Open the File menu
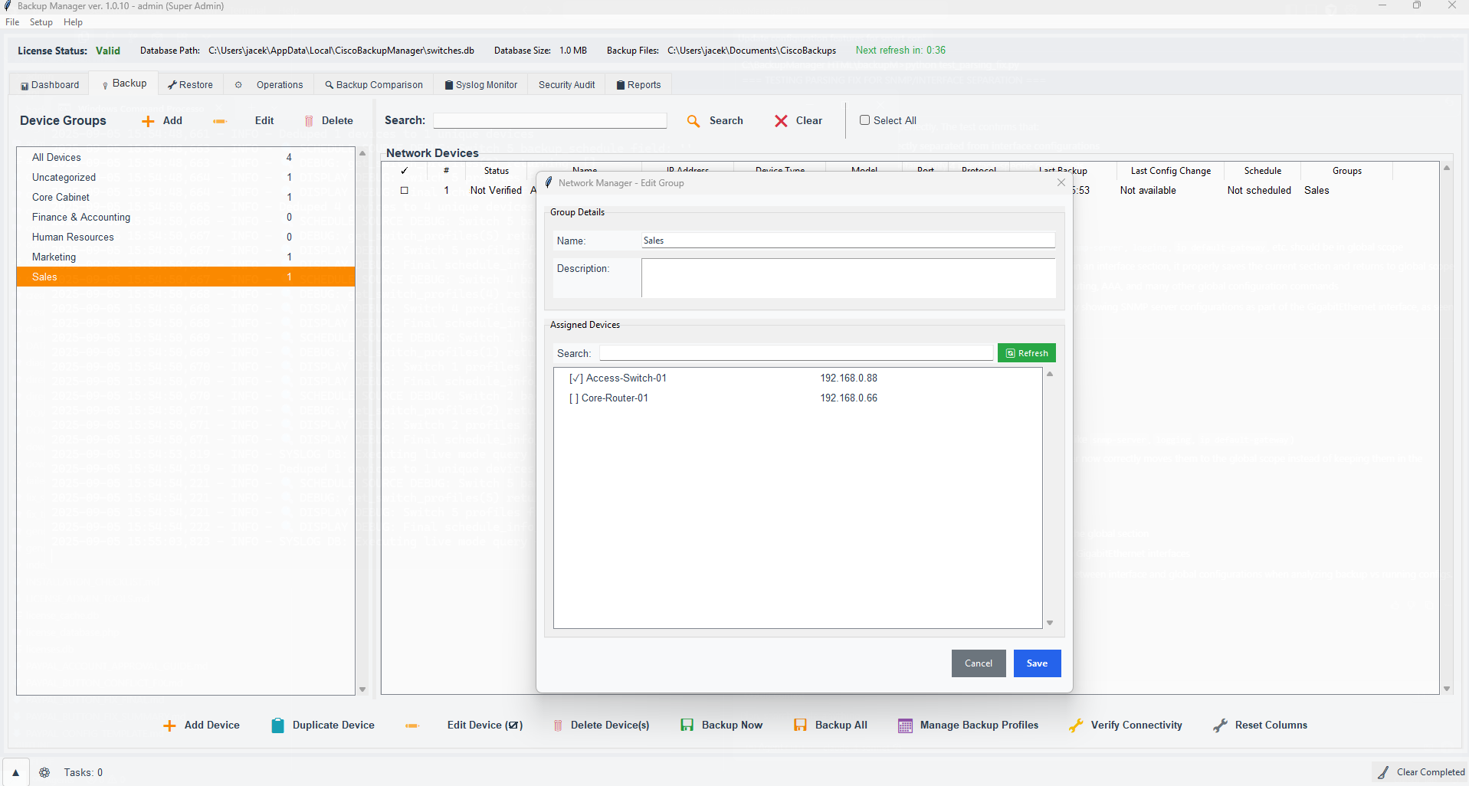1469x786 pixels. 12,22
